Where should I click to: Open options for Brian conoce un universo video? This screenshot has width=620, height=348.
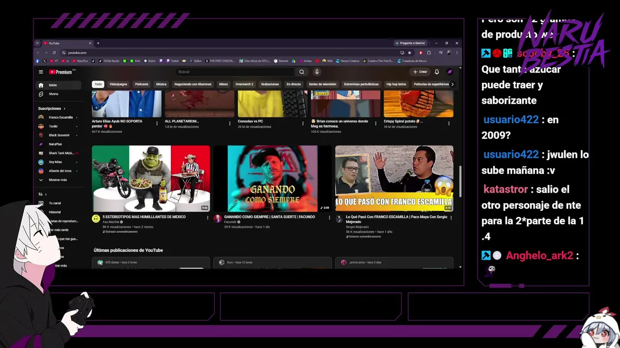pos(376,123)
